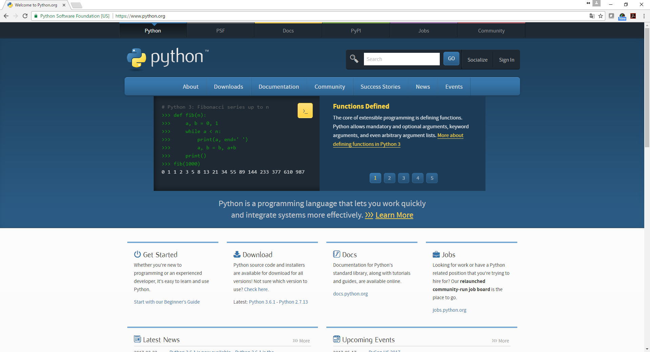Expand the Sign In dropdown

pos(506,60)
